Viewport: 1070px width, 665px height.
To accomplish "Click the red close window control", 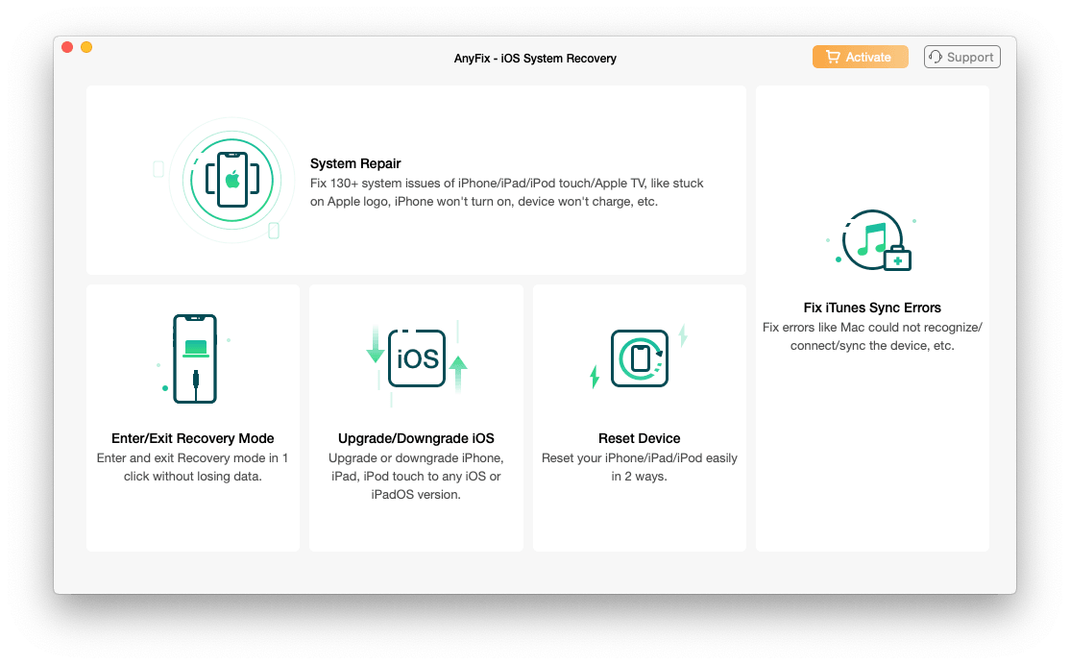I will pyautogui.click(x=66, y=45).
